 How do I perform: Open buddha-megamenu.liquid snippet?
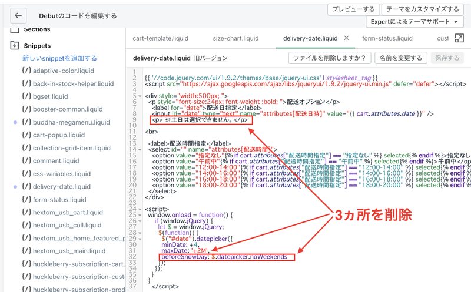pyautogui.click(x=71, y=122)
